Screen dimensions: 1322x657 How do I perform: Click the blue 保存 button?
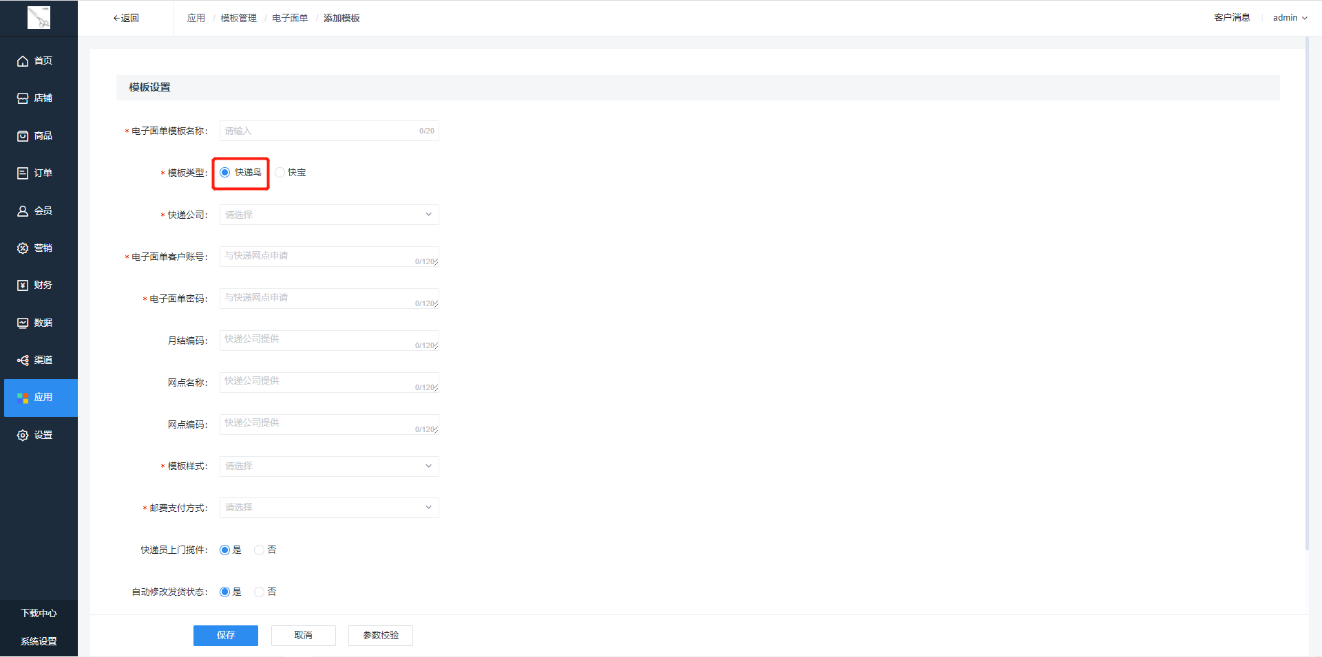click(x=226, y=636)
